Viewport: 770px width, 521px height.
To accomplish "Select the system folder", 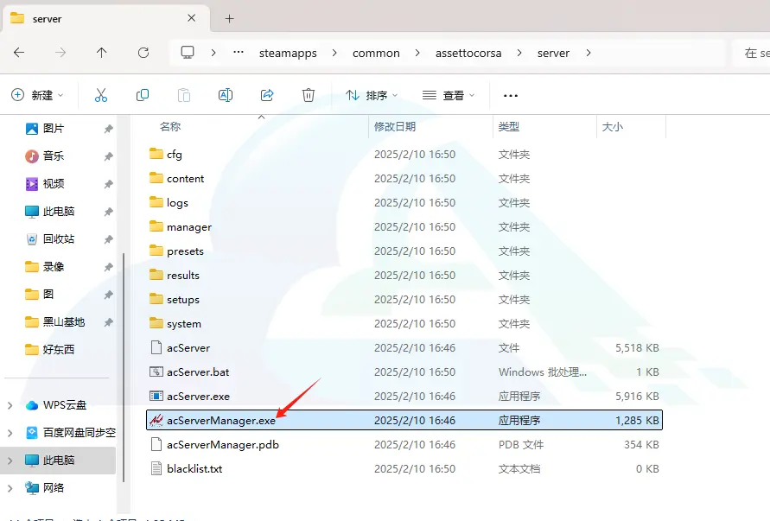I will point(404,324).
